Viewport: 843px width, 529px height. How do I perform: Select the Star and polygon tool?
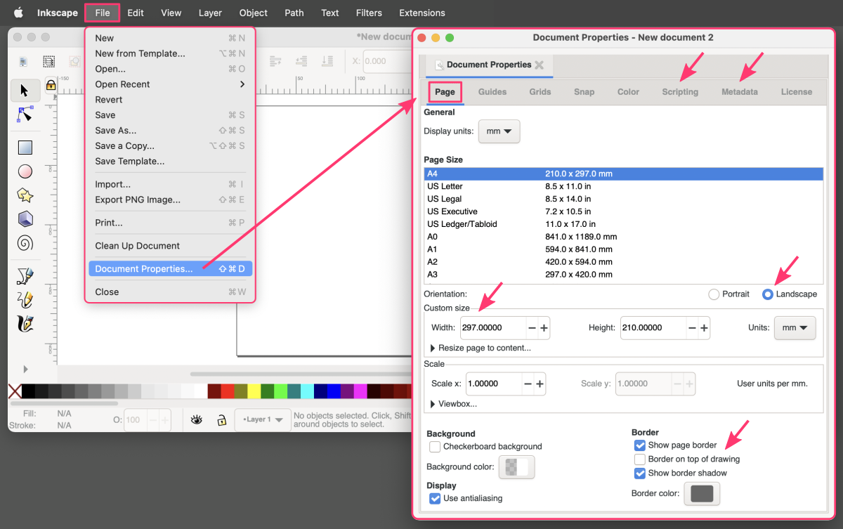(25, 195)
